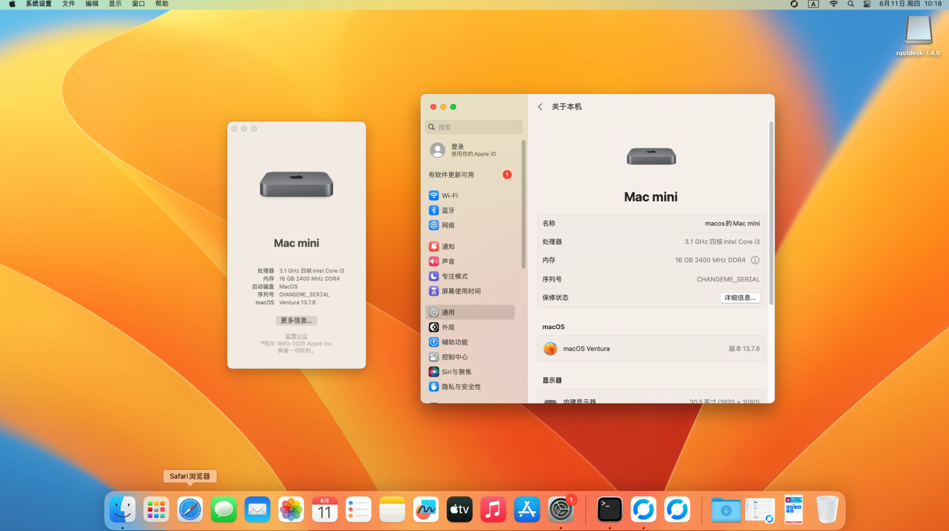Viewport: 949px width, 531px height.
Task: Open the 系统设置 menu
Action: (38, 4)
